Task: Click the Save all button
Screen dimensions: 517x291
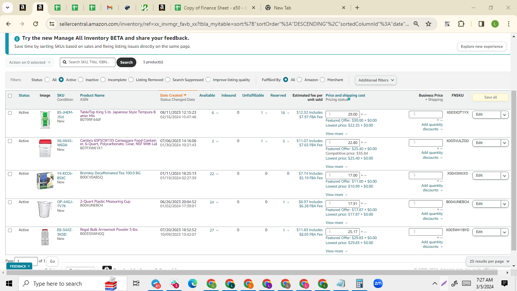Action: [x=491, y=97]
